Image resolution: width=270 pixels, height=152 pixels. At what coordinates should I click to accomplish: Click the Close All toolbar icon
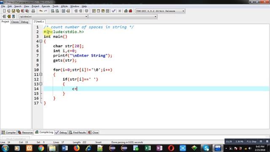(x=27, y=11)
